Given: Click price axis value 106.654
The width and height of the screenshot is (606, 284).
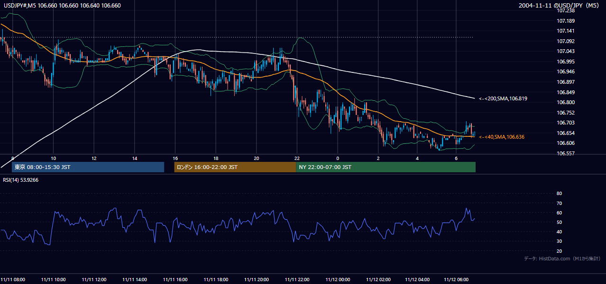Looking at the screenshot, I should pos(565,133).
